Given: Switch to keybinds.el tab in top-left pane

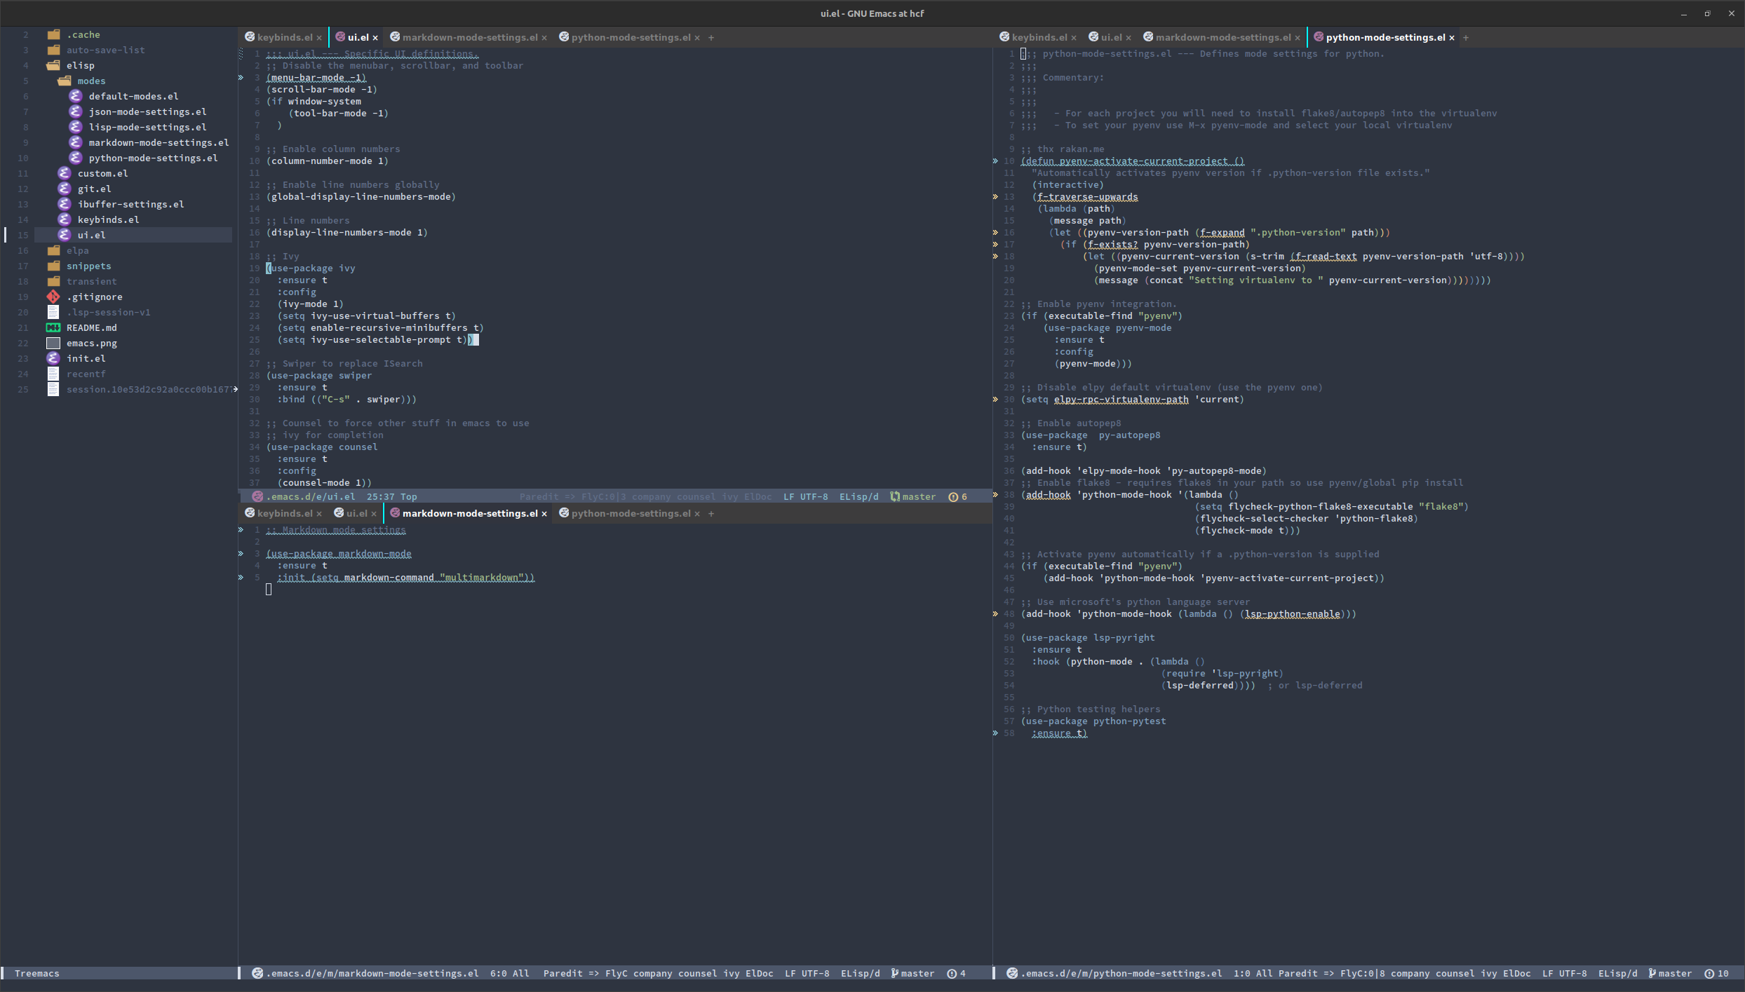Looking at the screenshot, I should point(285,37).
